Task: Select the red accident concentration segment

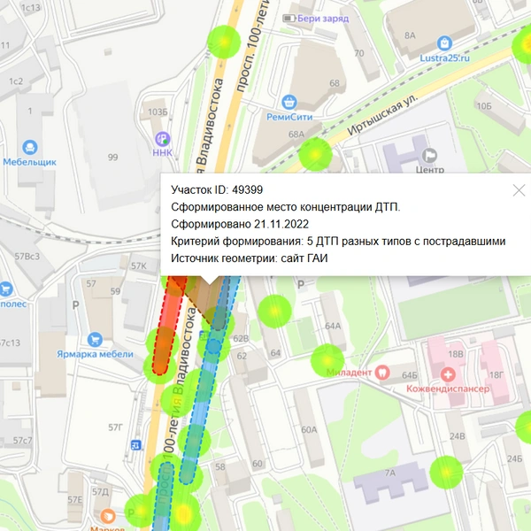Action: pos(167,325)
